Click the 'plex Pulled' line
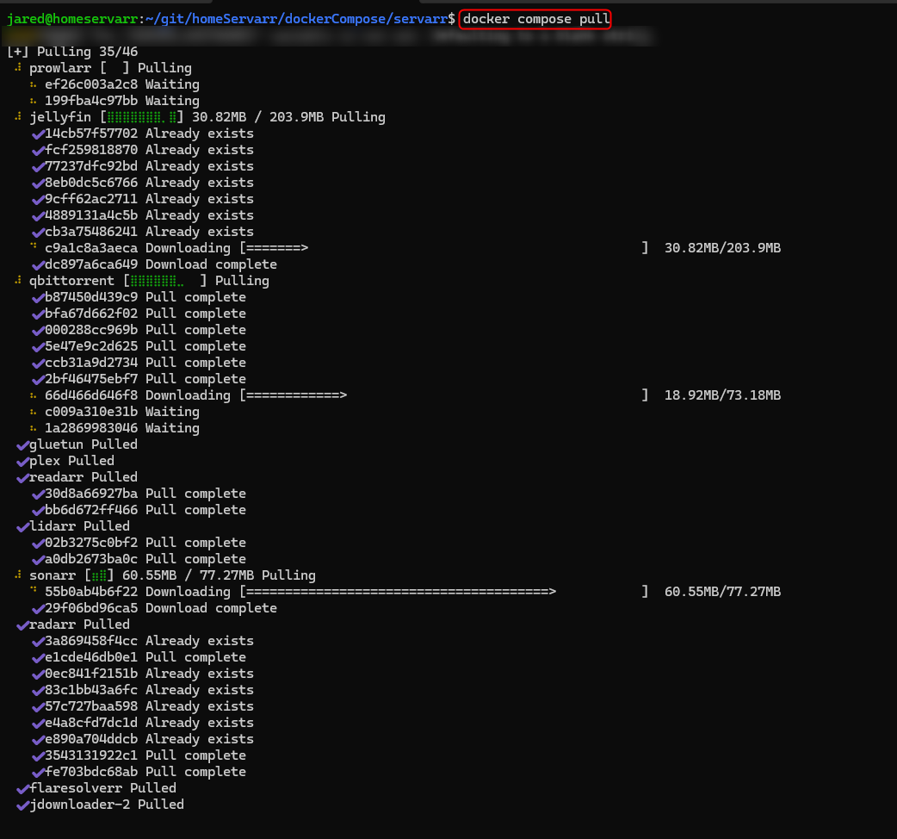This screenshot has height=839, width=897. click(71, 461)
